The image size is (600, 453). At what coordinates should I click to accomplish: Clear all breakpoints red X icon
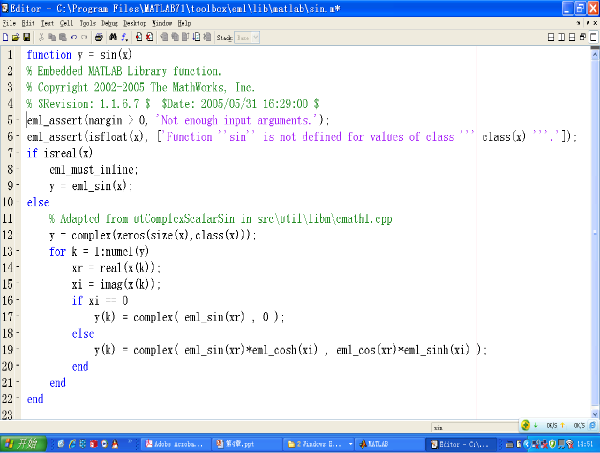[x=149, y=37]
